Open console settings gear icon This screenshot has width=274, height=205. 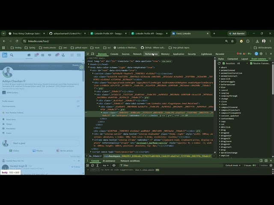click(271, 165)
